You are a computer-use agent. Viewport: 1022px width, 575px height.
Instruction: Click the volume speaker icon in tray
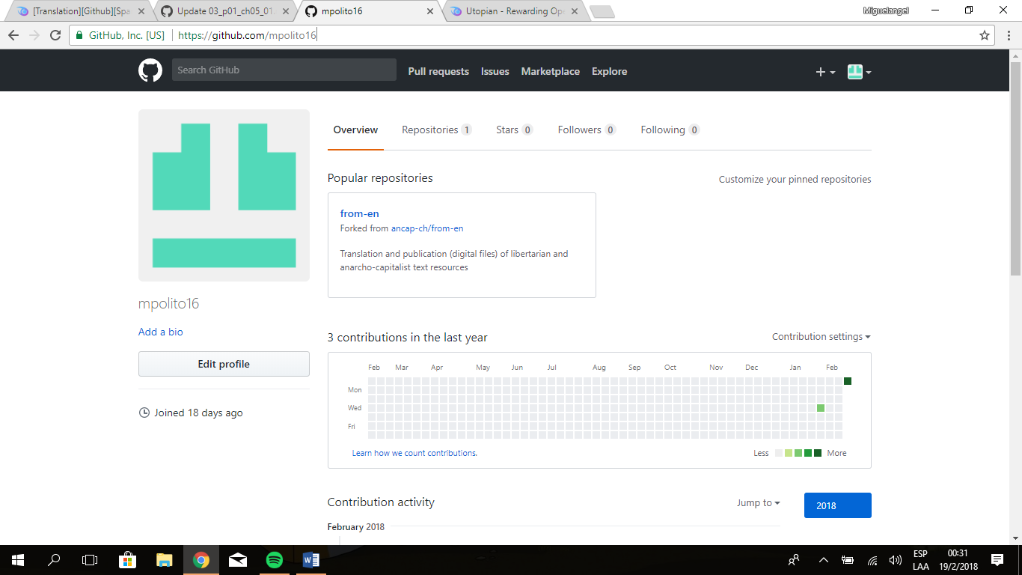[x=895, y=560]
